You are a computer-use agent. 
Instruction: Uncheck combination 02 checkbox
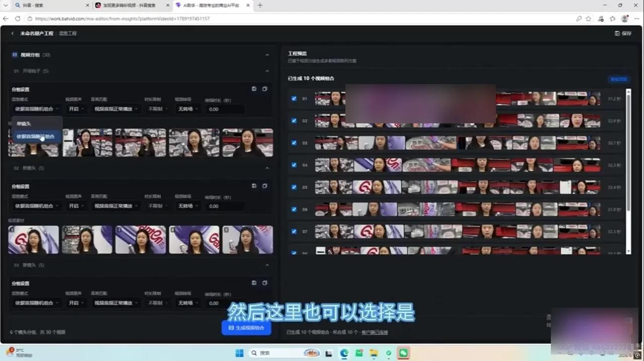point(294,121)
